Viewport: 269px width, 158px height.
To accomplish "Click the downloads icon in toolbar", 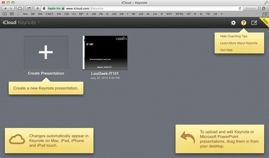I will click(264, 8).
